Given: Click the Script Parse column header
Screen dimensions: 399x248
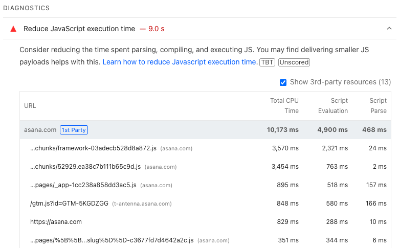Looking at the screenshot, I should tap(378, 106).
